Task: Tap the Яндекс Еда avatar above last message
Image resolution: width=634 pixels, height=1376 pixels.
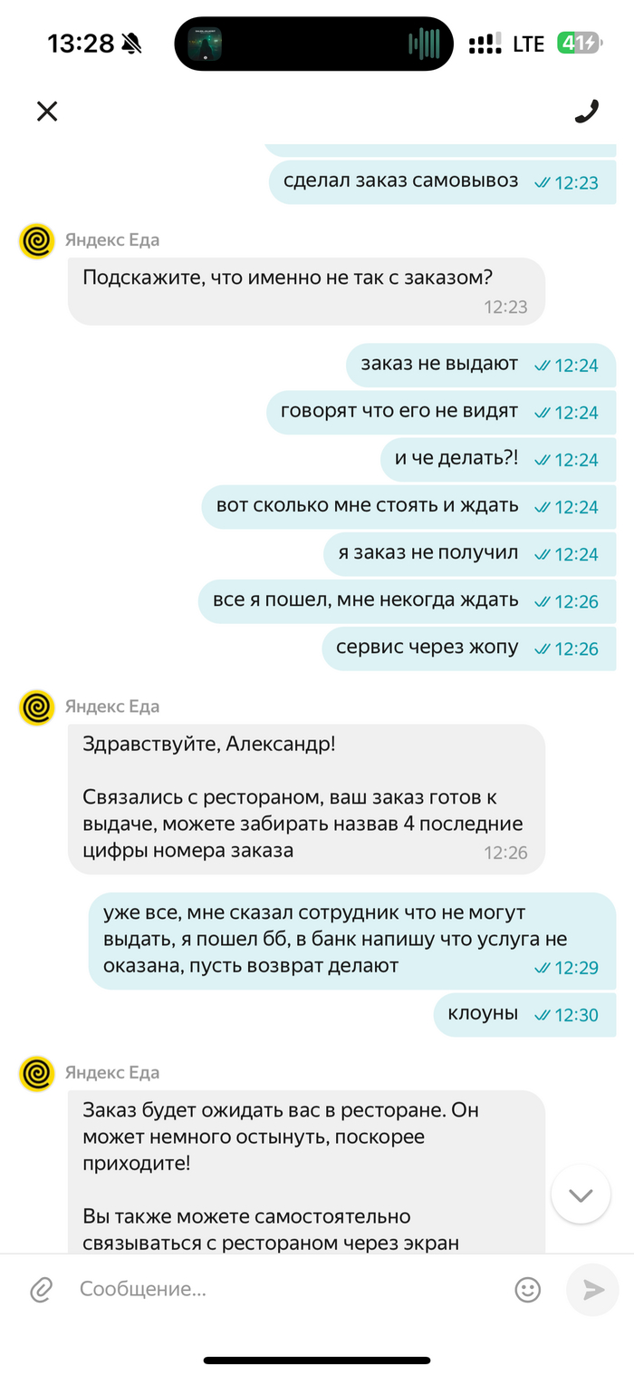Action: [x=37, y=1073]
